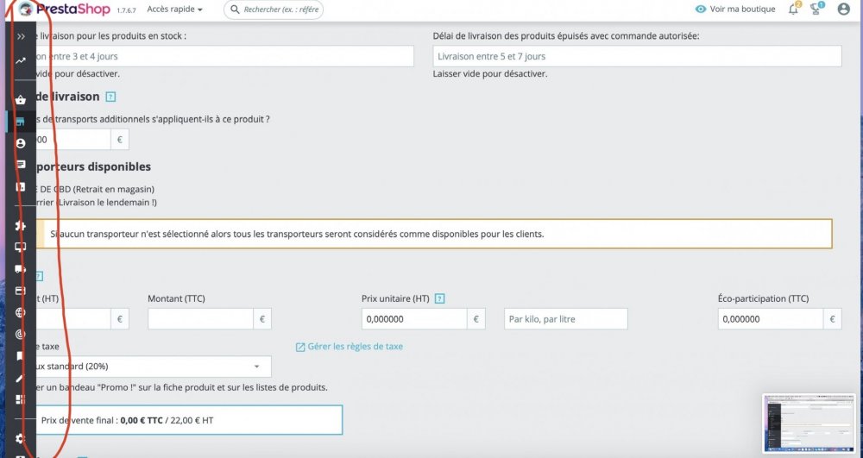Click help icon next to Prix unitaire (HT)
Image resolution: width=863 pixels, height=458 pixels.
click(x=440, y=299)
